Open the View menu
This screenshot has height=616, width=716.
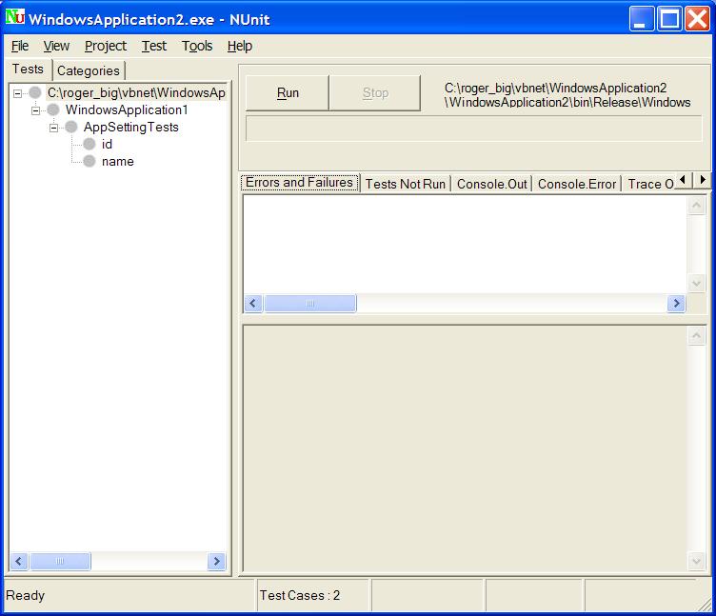pyautogui.click(x=56, y=46)
